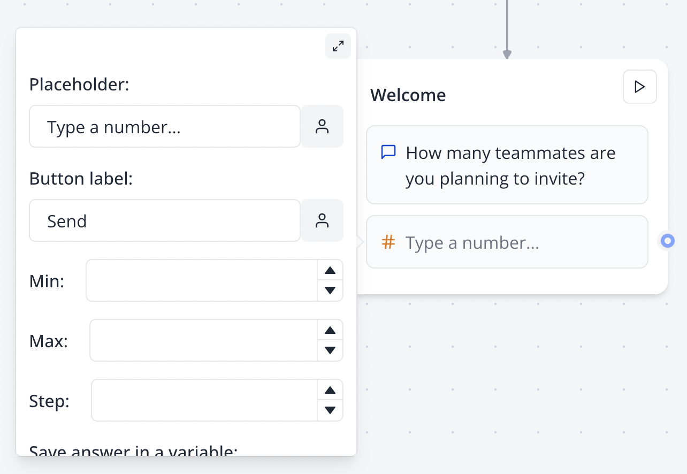Image resolution: width=687 pixels, height=474 pixels.
Task: Increase the Step value
Action: (x=330, y=390)
